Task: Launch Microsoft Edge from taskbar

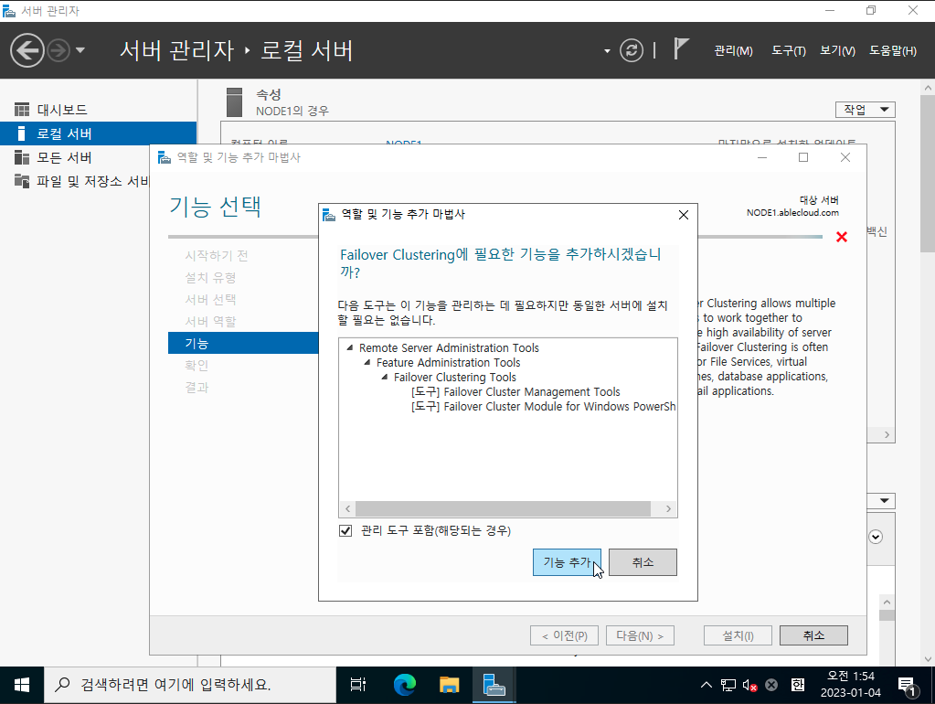Action: pyautogui.click(x=405, y=685)
